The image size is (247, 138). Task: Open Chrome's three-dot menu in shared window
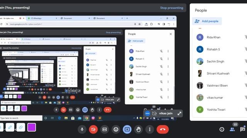[x=174, y=24]
